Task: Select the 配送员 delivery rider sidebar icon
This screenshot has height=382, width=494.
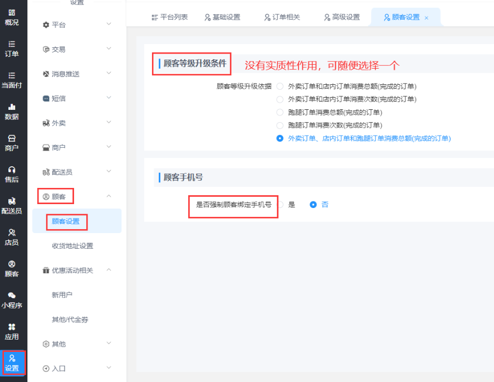Action: click(x=12, y=205)
